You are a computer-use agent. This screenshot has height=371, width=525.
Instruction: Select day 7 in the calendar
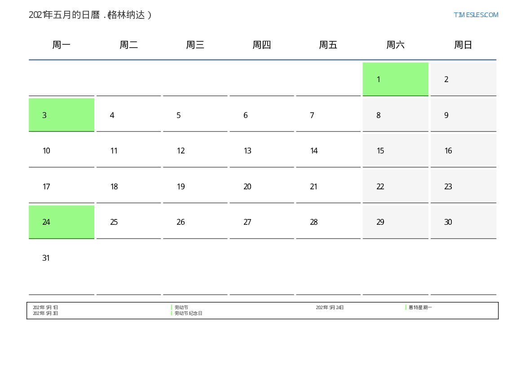point(328,115)
